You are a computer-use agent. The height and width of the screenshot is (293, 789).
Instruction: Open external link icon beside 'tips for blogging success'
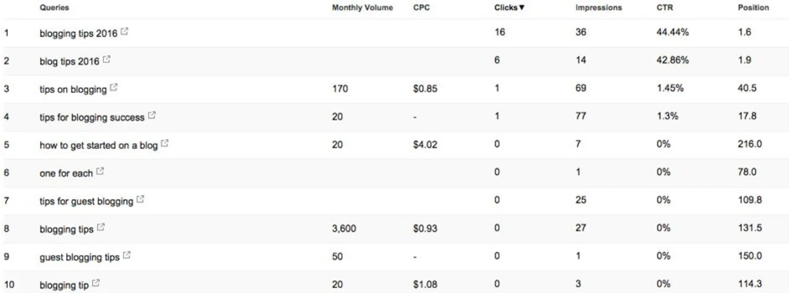click(x=152, y=115)
